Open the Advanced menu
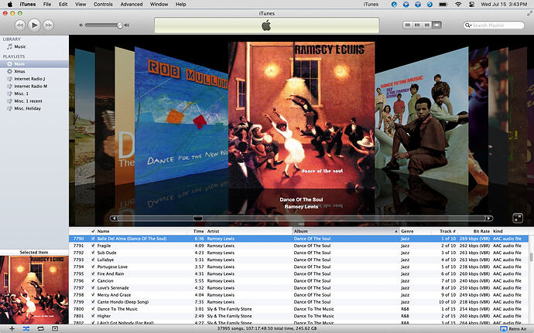This screenshot has width=534, height=333. pyautogui.click(x=132, y=4)
